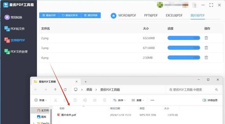The width and height of the screenshot is (225, 124).
Task: Maximize the File Explorer window
Action: 208,80
